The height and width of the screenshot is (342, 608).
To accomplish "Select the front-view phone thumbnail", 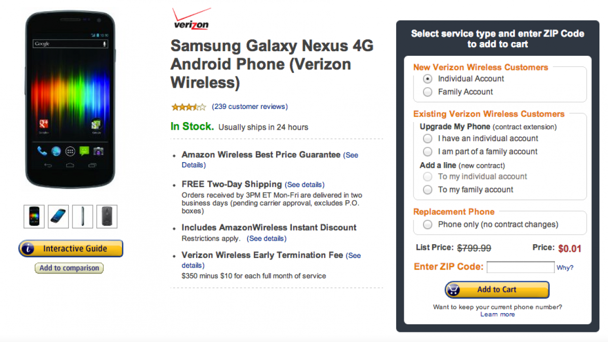I will click(x=34, y=216).
